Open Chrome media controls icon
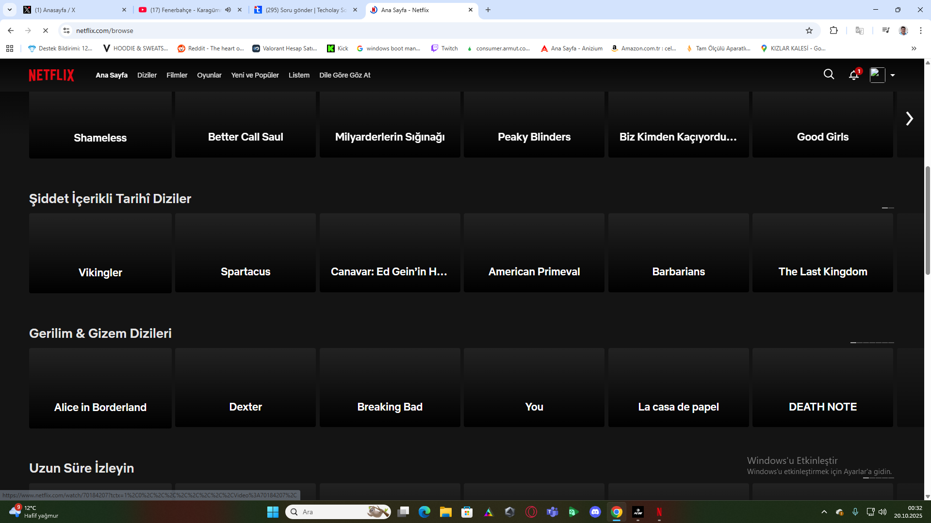The image size is (931, 523). [886, 31]
